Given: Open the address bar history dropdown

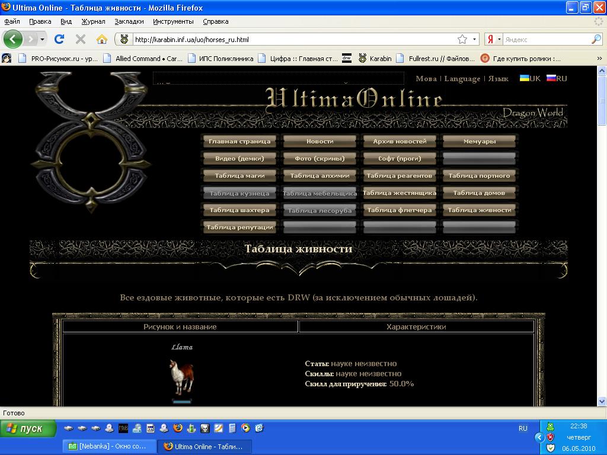Looking at the screenshot, I should tap(474, 39).
